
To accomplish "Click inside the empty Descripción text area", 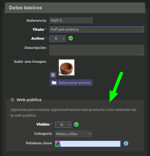I will point(97,50).
